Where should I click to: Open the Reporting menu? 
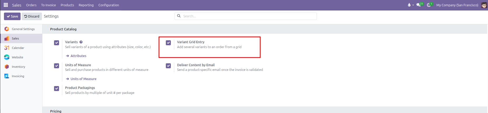86,5
